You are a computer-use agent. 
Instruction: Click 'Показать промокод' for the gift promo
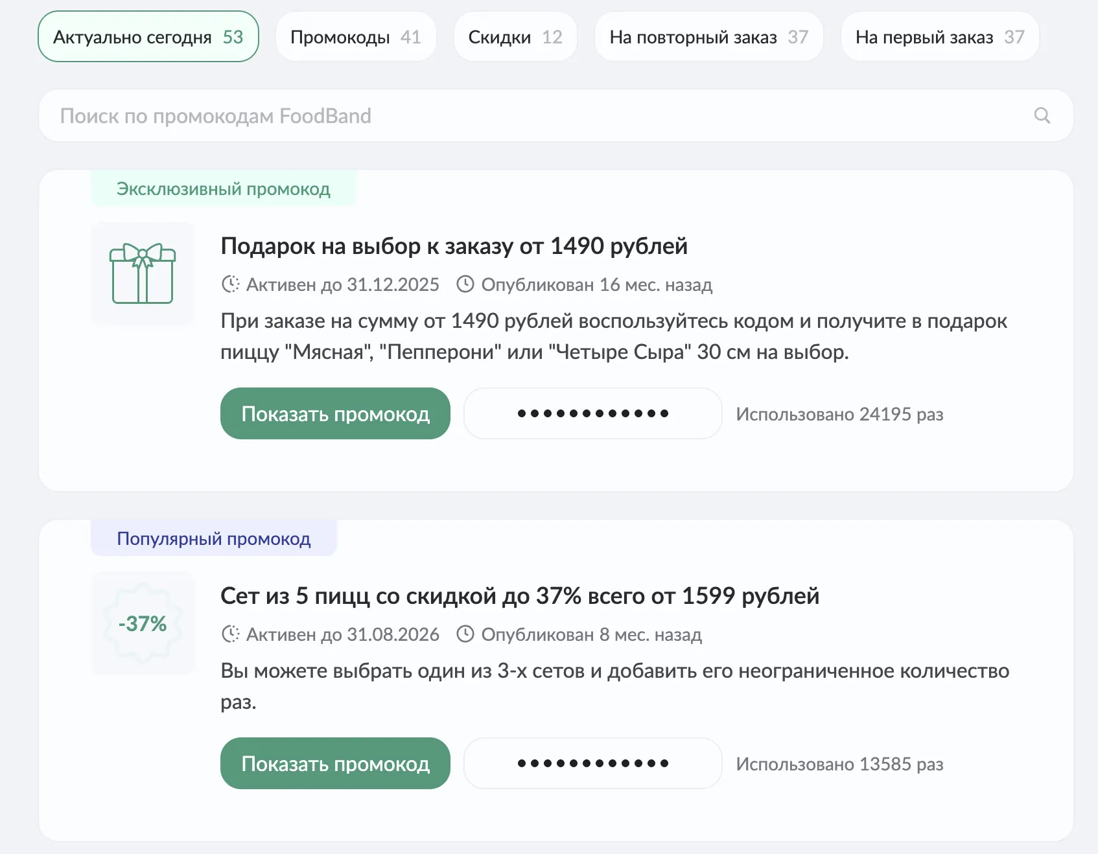[x=334, y=413]
